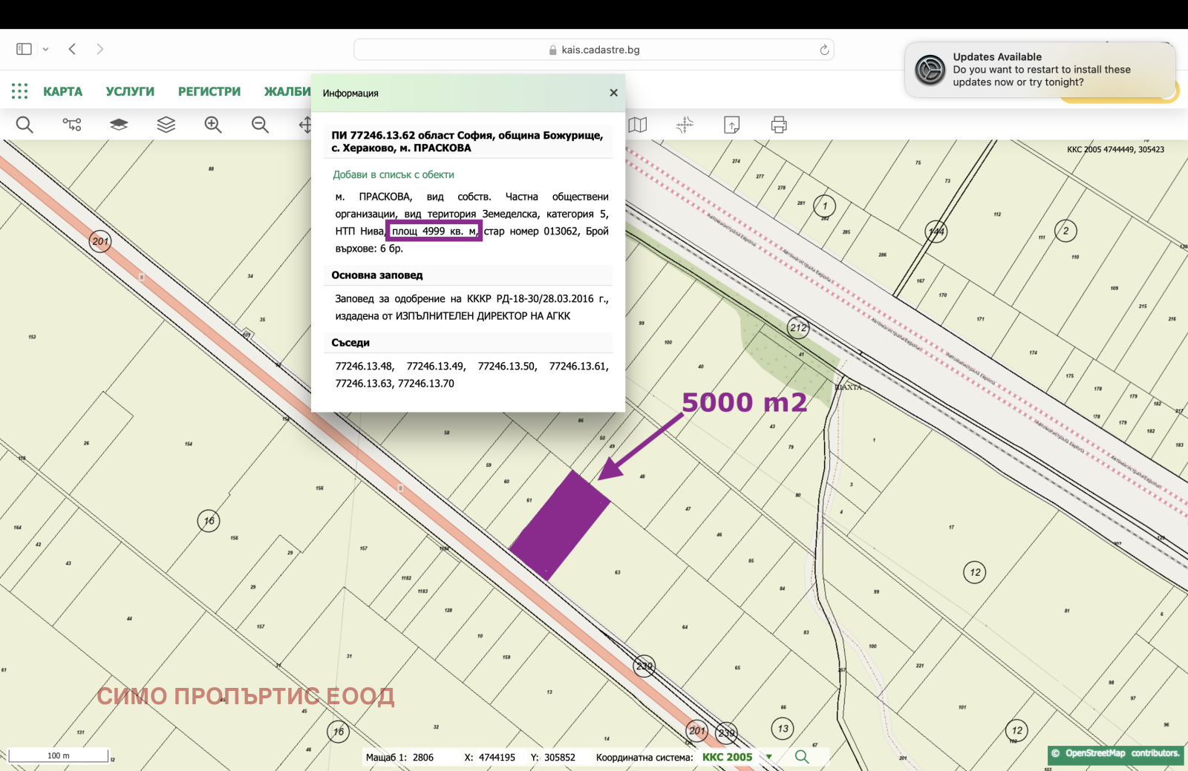
Task: Click the export page icon
Action: pos(731,125)
